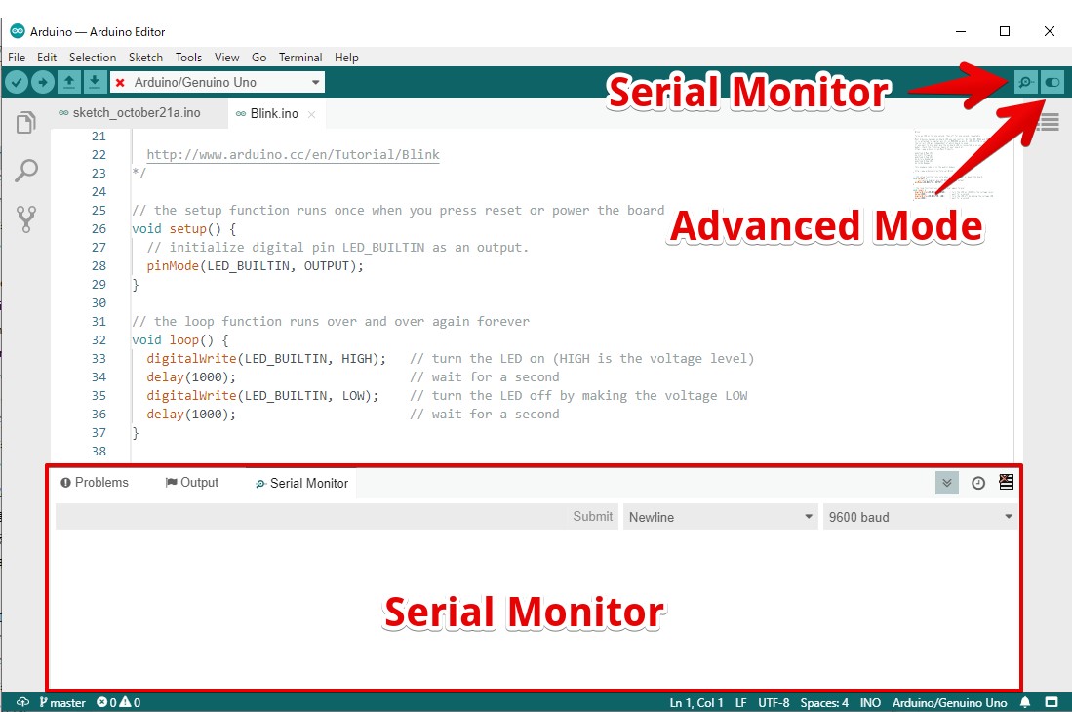Viewport: 1072px width, 712px height.
Task: Switch to sketch_october21a.ino tab
Action: (x=139, y=113)
